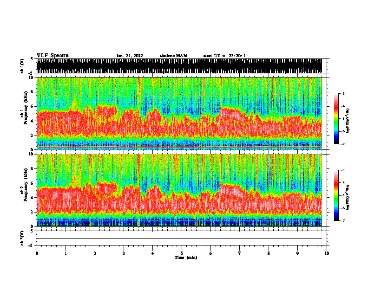Image resolution: width=368 pixels, height=284 pixels.
Task: Click the "3" tick label on the time axis
Action: click(x=124, y=253)
